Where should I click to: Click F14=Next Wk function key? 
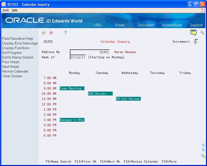(x=110, y=162)
